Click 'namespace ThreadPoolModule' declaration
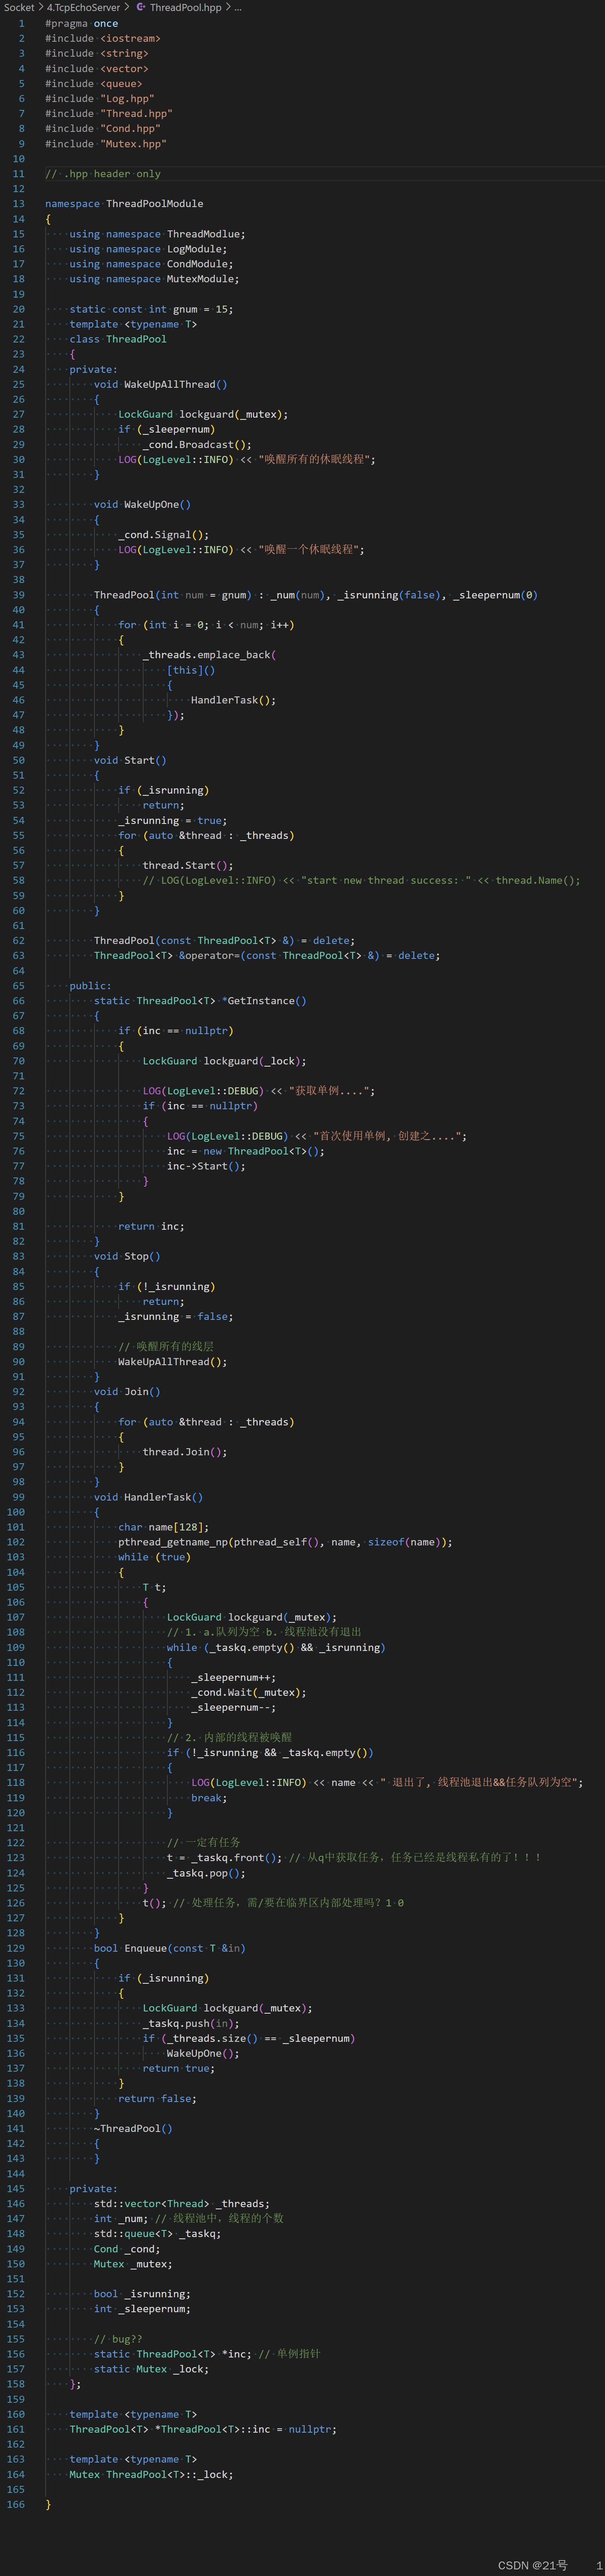Viewport: 605px width, 2576px height. click(x=124, y=203)
